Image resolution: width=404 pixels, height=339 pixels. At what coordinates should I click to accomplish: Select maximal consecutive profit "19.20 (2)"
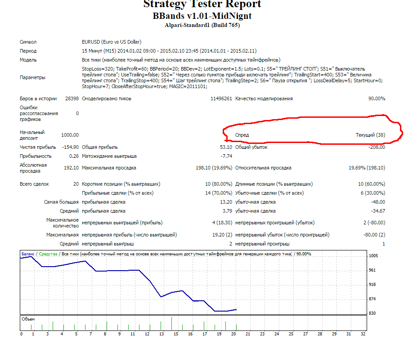pyautogui.click(x=222, y=235)
